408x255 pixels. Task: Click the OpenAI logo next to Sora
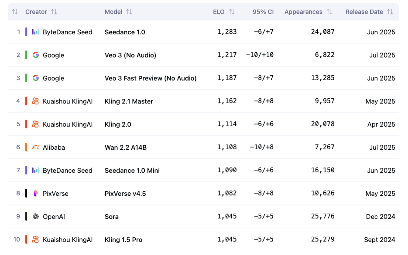[36, 216]
